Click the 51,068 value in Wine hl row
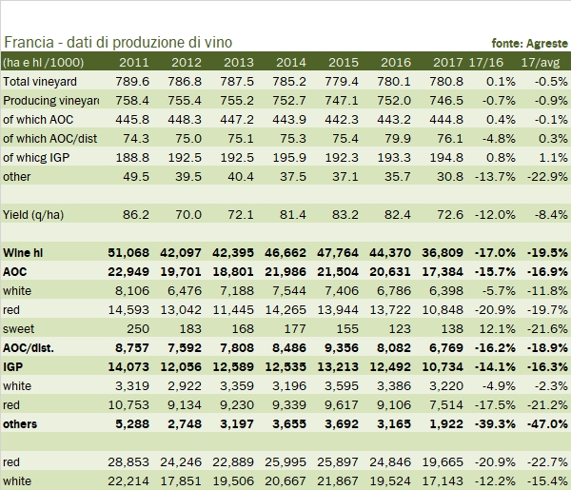Image resolution: width=571 pixels, height=490 pixels. [x=131, y=251]
